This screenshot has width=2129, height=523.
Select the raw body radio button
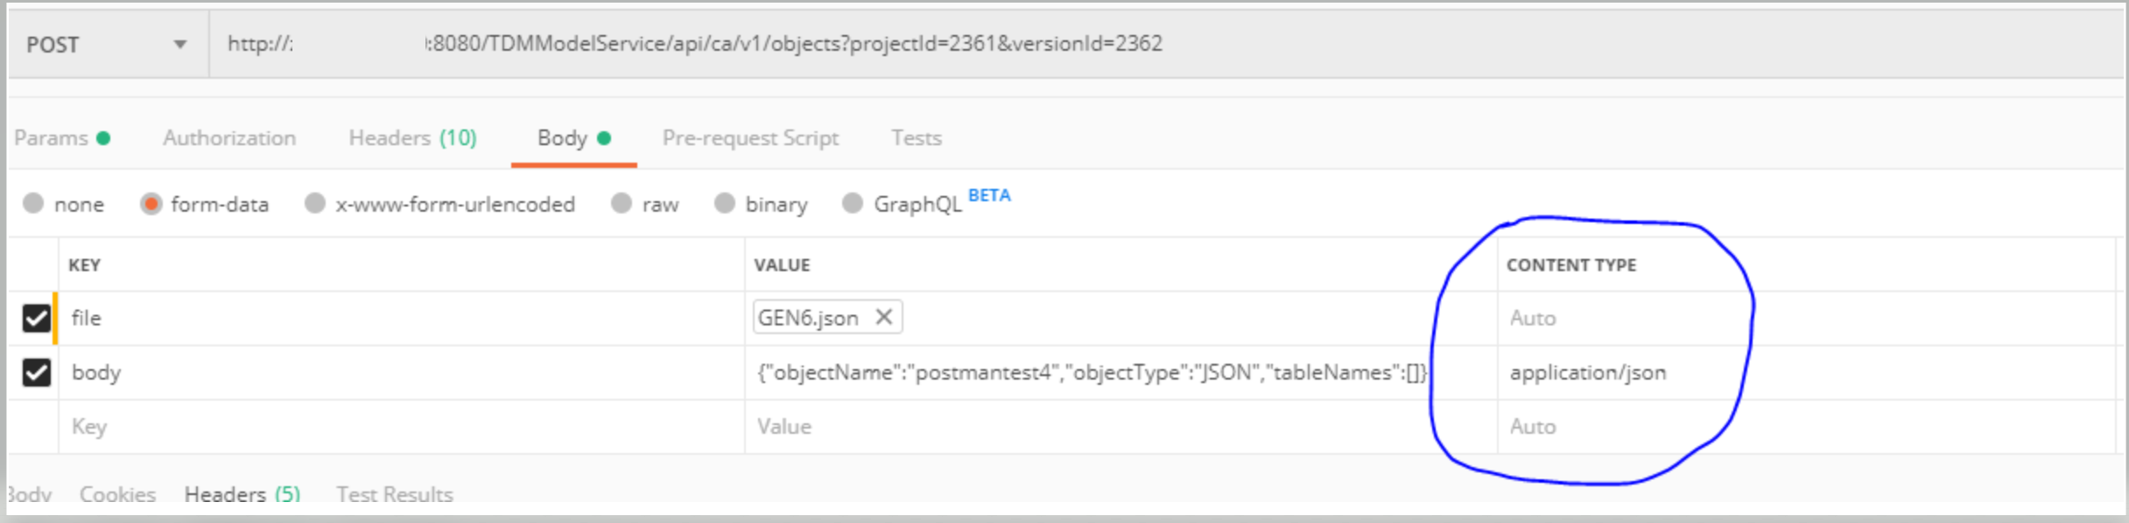(622, 204)
